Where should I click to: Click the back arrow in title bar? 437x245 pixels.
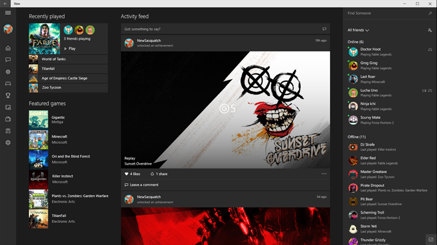(6, 4)
